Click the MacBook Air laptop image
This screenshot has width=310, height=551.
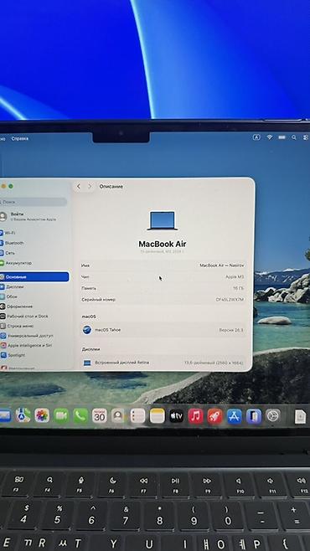click(163, 221)
